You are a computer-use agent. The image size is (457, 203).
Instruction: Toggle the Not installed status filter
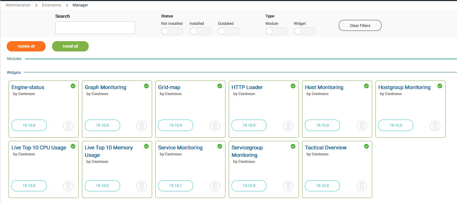point(172,31)
